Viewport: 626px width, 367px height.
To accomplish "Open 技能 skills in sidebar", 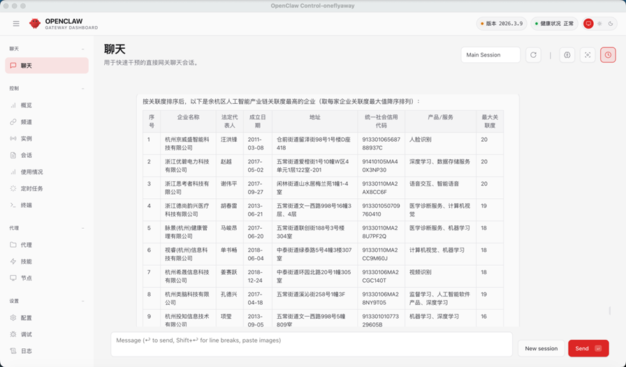I will (47, 261).
